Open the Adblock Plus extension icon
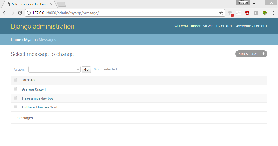 click(x=247, y=13)
